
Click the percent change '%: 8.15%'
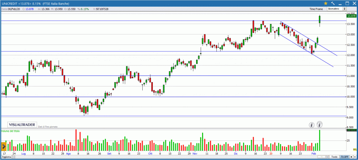(83, 9)
